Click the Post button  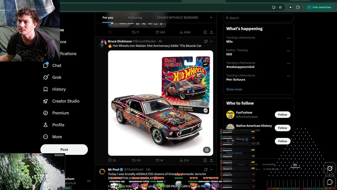coord(64,149)
